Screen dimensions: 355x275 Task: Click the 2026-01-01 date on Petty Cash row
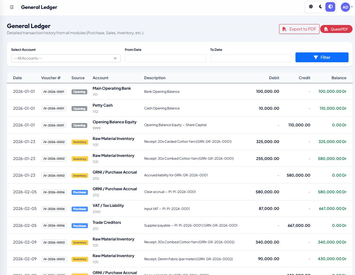click(x=24, y=108)
